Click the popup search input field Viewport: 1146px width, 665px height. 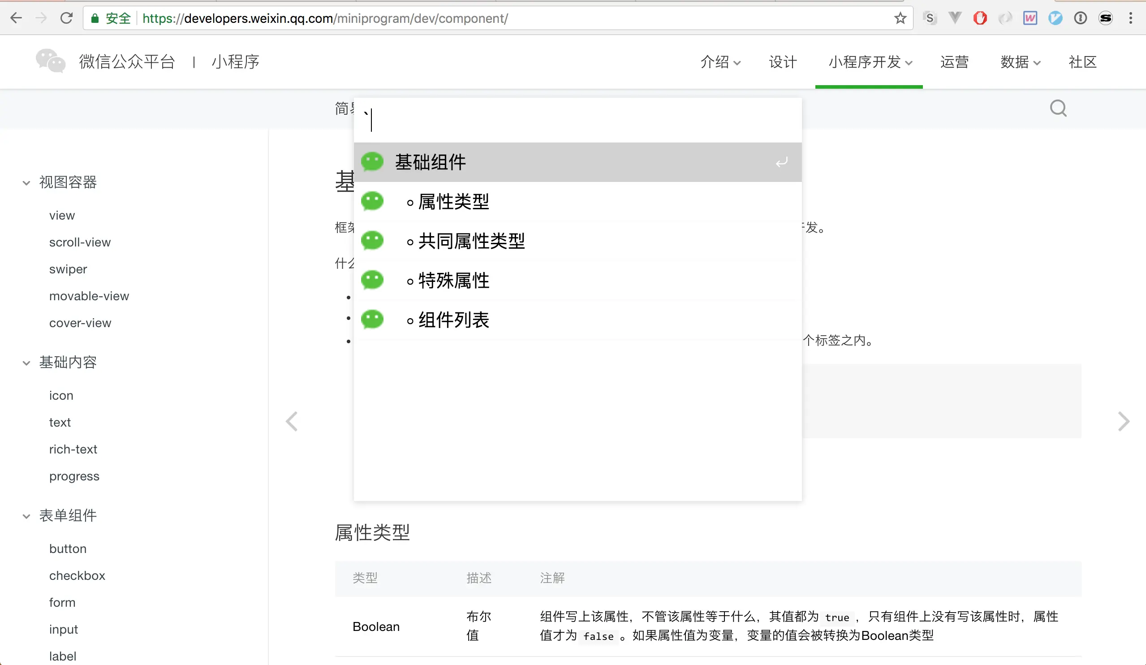pyautogui.click(x=577, y=120)
